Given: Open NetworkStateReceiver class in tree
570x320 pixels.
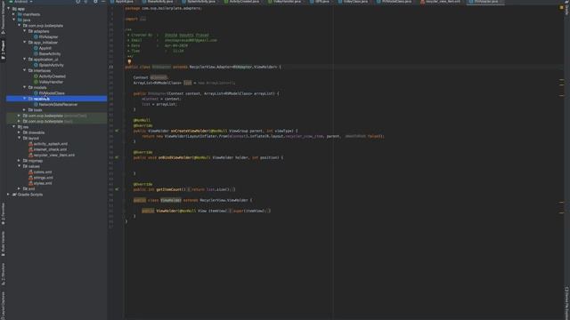Looking at the screenshot, I should click(58, 105).
